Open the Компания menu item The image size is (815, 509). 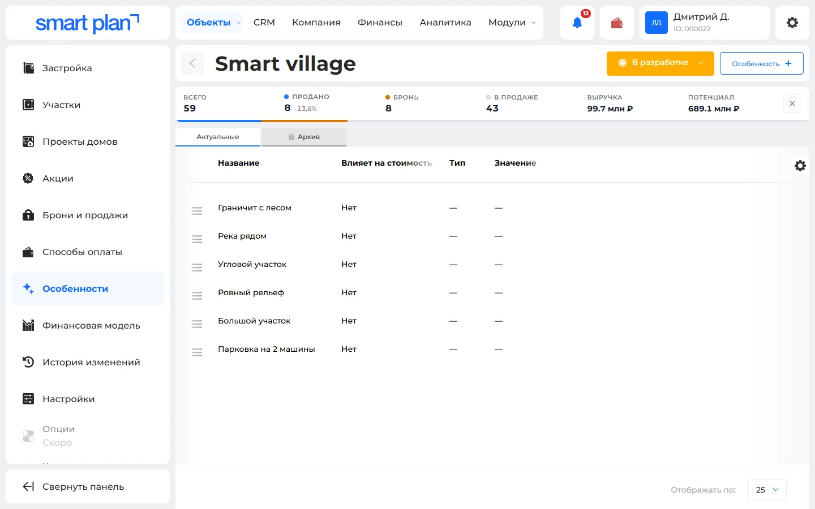point(316,23)
